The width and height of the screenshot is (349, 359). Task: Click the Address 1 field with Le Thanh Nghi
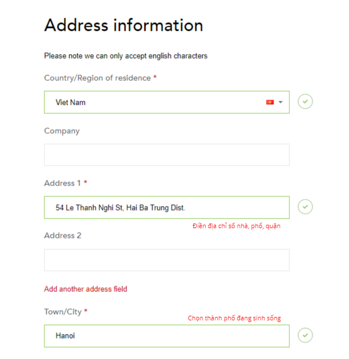(167, 208)
